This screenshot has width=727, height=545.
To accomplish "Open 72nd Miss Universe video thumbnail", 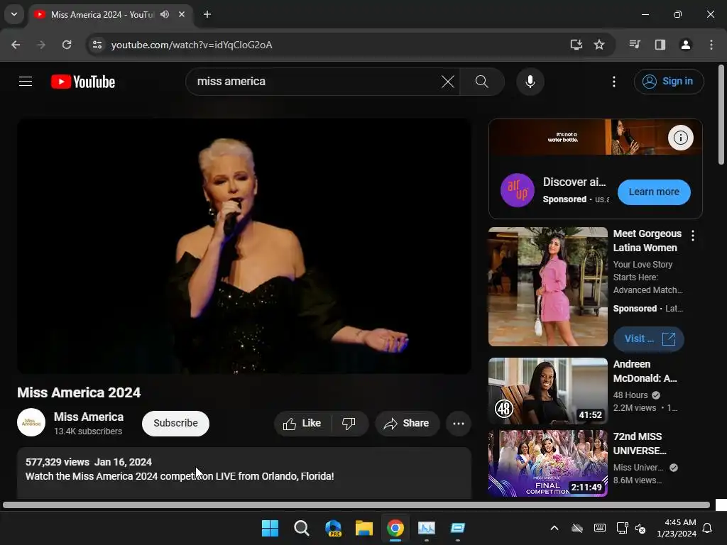I will tap(547, 463).
